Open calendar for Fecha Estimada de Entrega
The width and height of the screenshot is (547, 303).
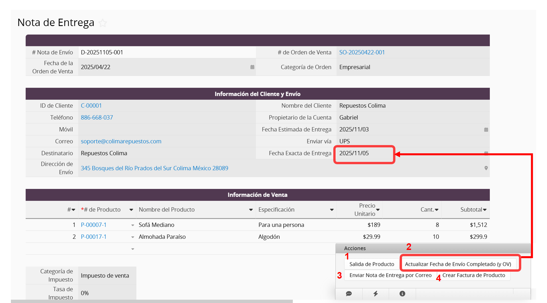pyautogui.click(x=486, y=130)
